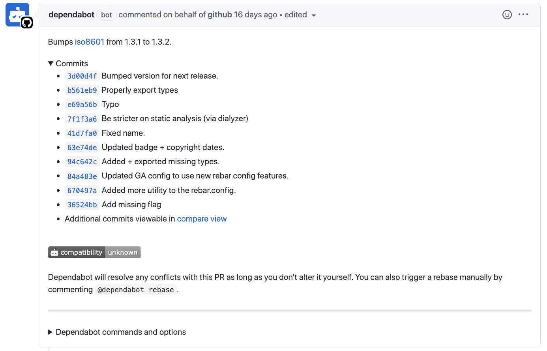Image resolution: width=547 pixels, height=351 pixels.
Task: Click the bot label next to dependabot
Action: pos(106,15)
